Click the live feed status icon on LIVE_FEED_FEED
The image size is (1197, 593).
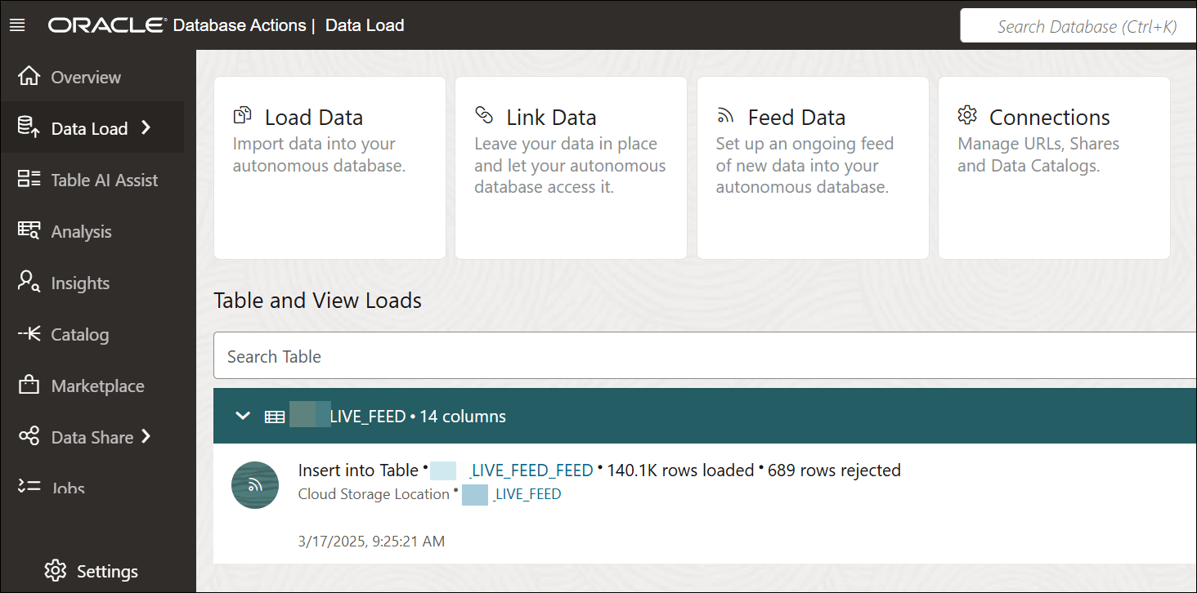[x=254, y=484]
